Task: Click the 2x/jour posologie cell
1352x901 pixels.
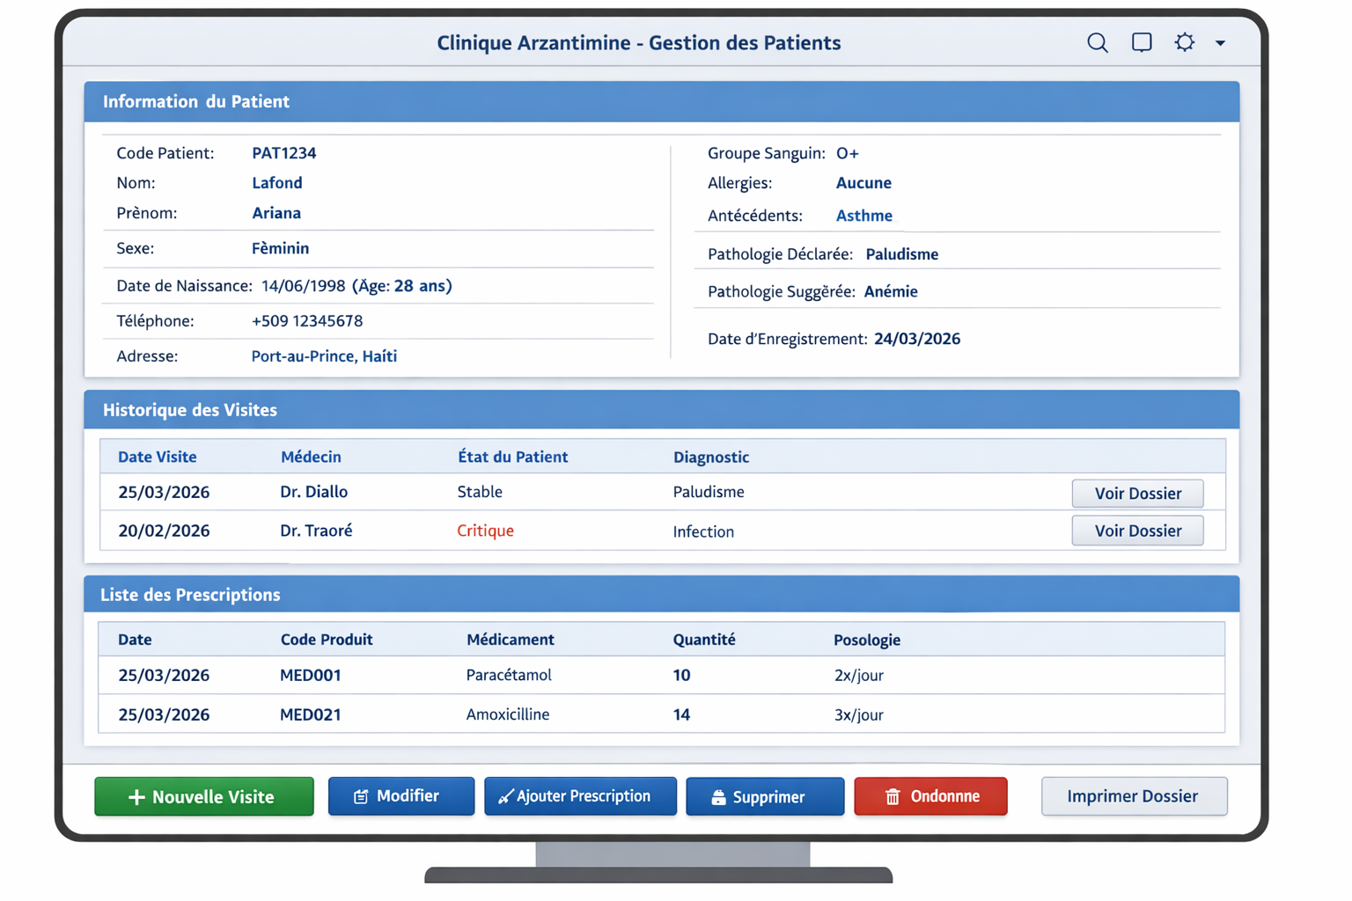Action: point(859,676)
